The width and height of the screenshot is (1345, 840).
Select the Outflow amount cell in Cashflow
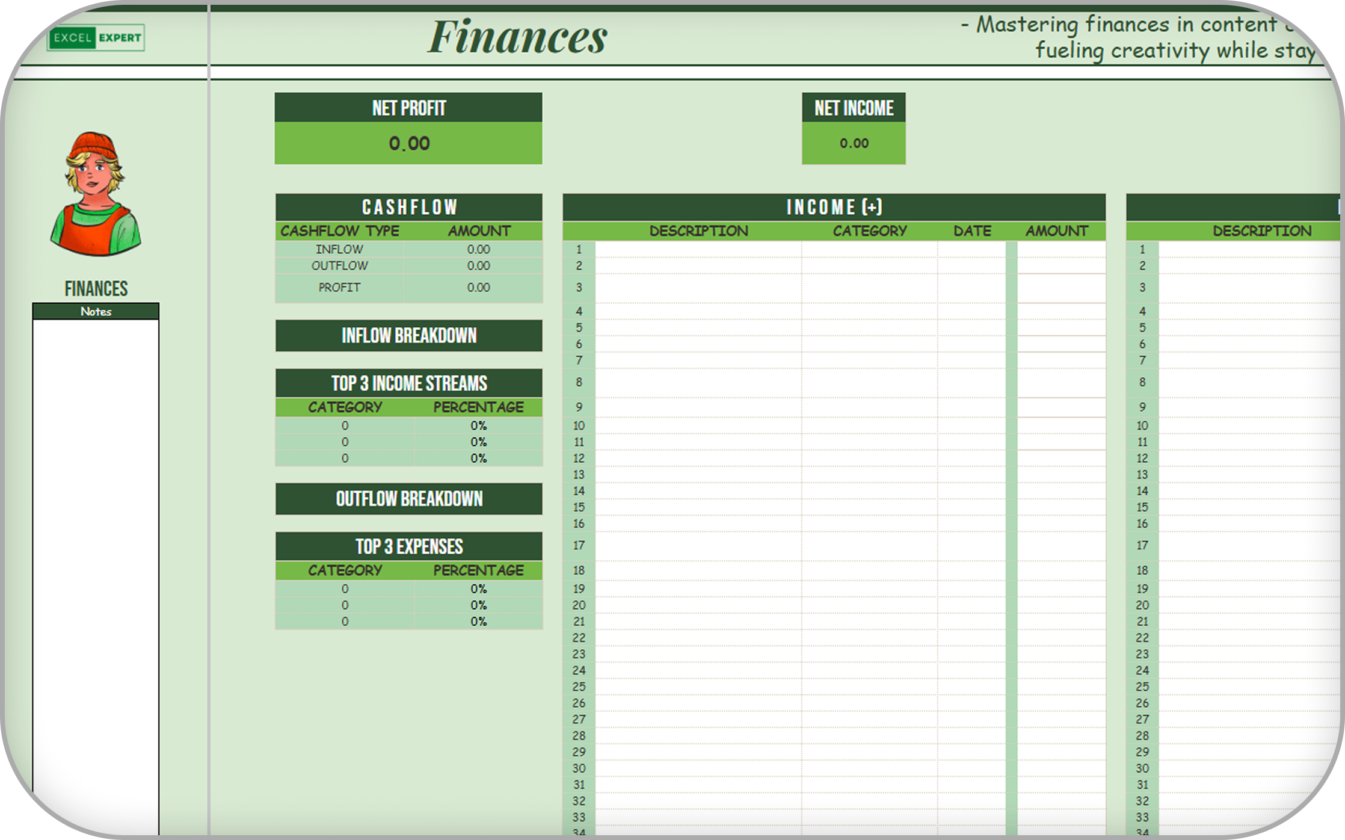click(478, 266)
